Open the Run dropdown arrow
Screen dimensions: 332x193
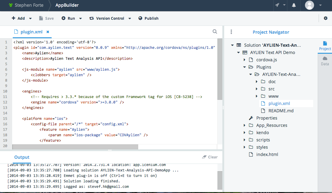point(80,19)
